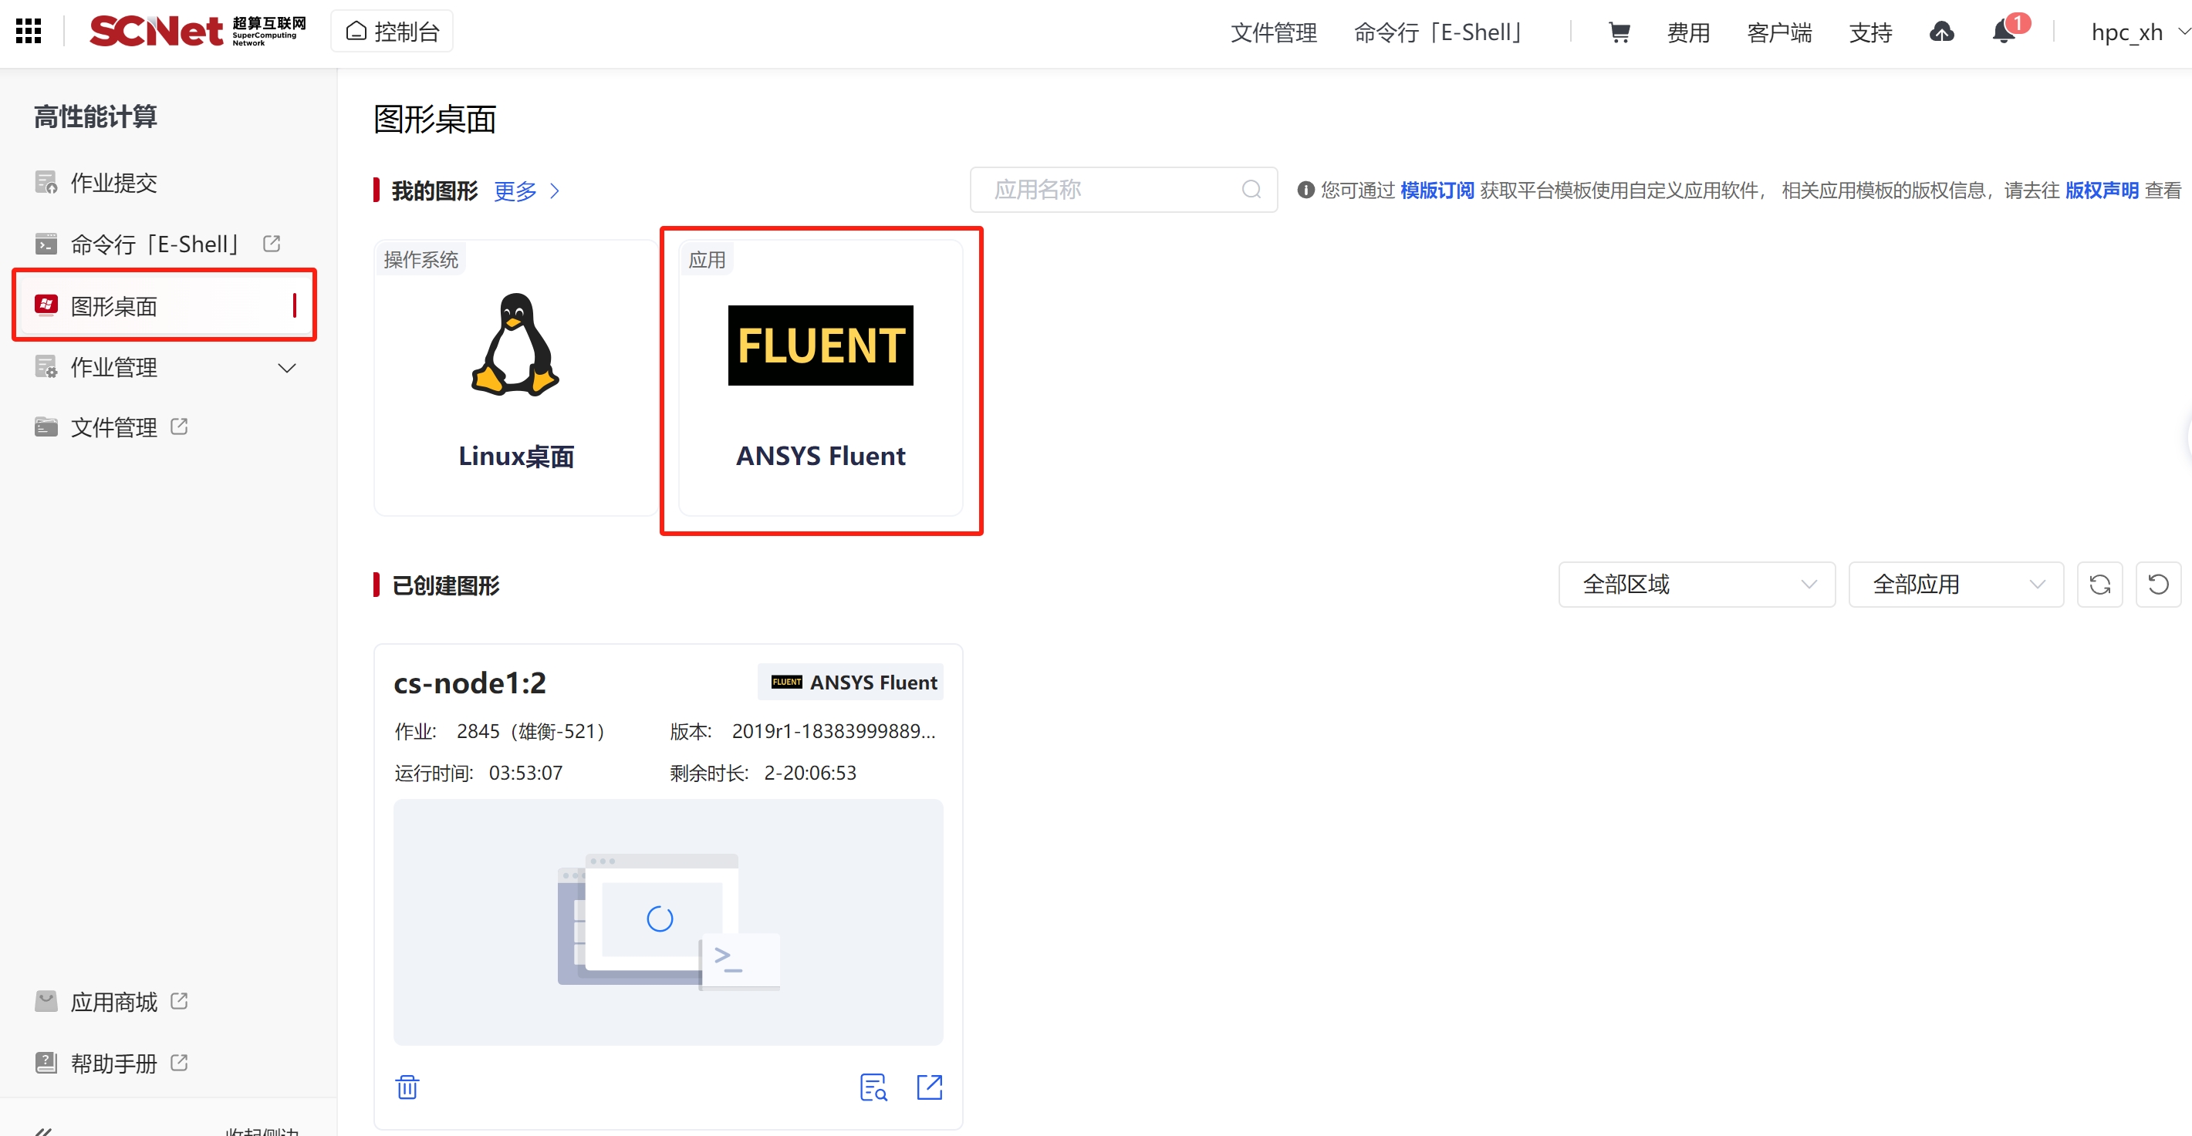
Task: Open 文件管理 in sidebar
Action: (113, 426)
